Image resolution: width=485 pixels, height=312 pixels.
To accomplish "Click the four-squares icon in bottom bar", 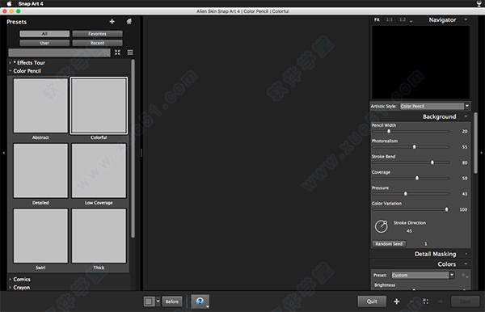I will [x=426, y=301].
